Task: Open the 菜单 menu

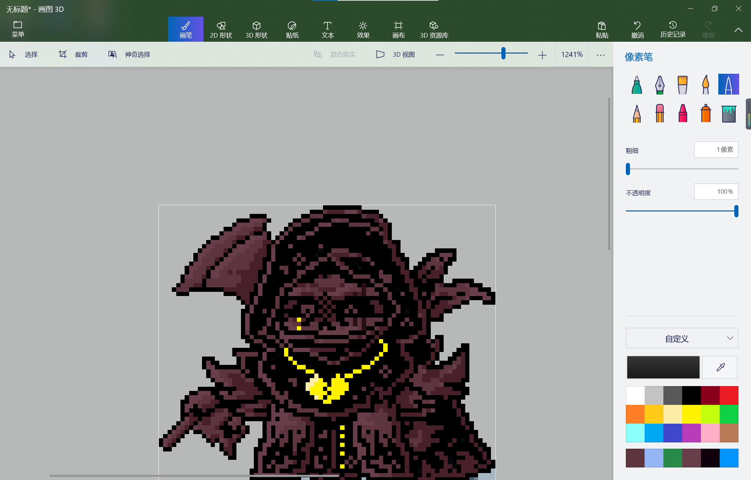Action: tap(18, 29)
